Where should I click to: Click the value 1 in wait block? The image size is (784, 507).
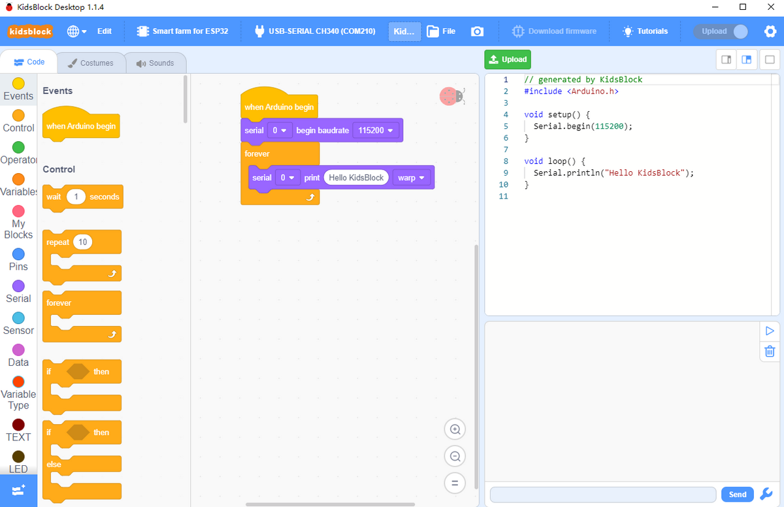pos(76,197)
